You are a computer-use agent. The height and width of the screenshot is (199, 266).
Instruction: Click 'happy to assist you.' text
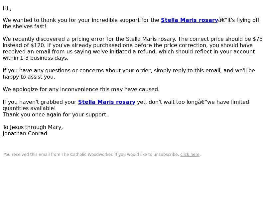[29, 77]
